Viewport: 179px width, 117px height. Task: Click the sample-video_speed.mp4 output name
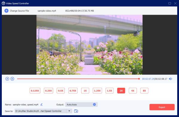25,104
